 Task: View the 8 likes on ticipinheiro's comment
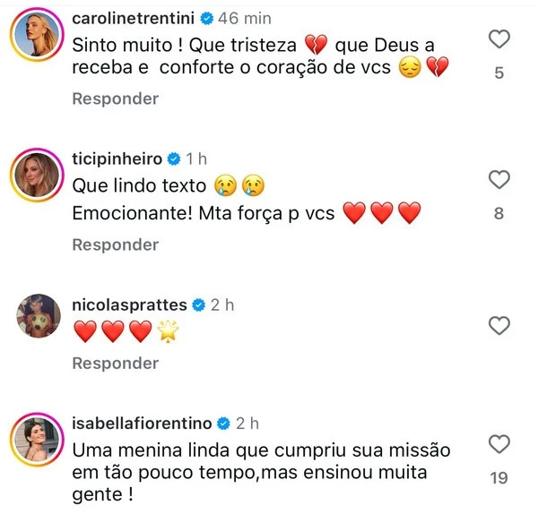click(499, 214)
